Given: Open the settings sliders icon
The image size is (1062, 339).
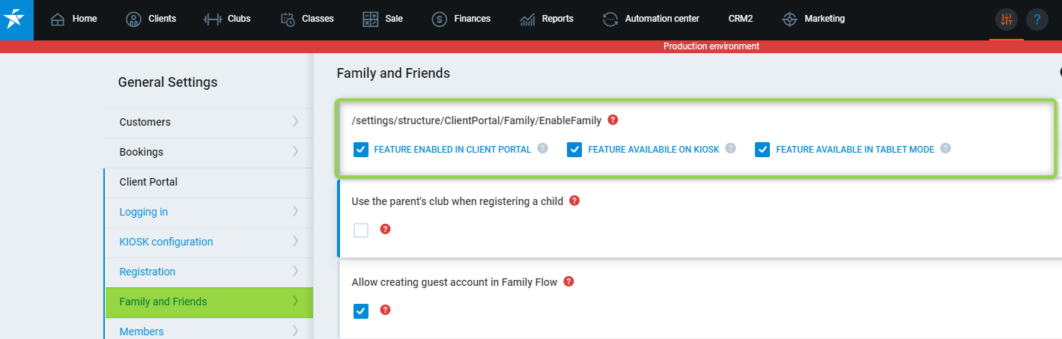Looking at the screenshot, I should pos(1007,19).
